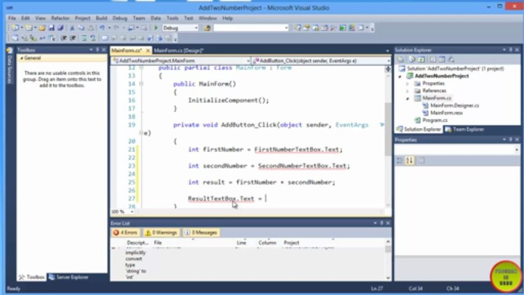524x295 pixels.
Task: Click the Save All toolbar icon
Action: point(60,28)
